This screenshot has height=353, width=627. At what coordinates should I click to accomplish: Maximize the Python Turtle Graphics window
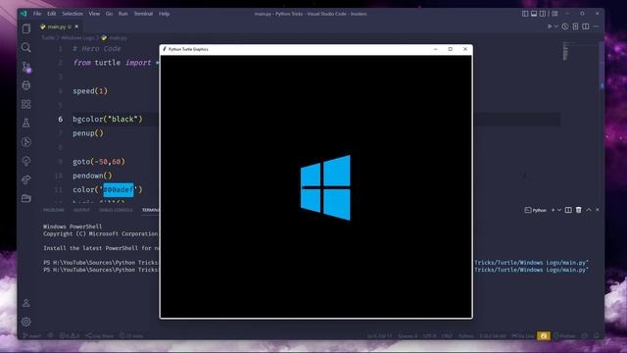point(451,49)
